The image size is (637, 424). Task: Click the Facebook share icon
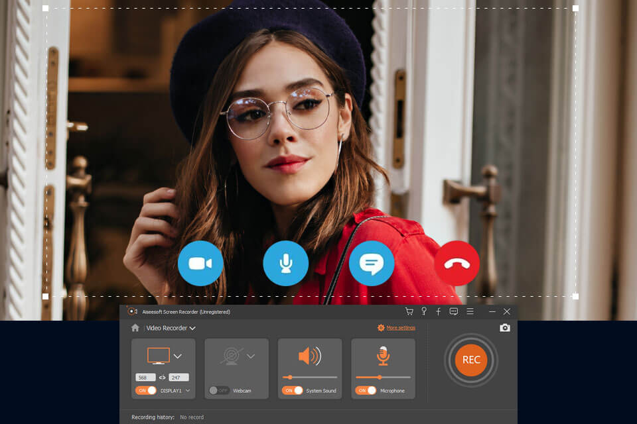[439, 311]
